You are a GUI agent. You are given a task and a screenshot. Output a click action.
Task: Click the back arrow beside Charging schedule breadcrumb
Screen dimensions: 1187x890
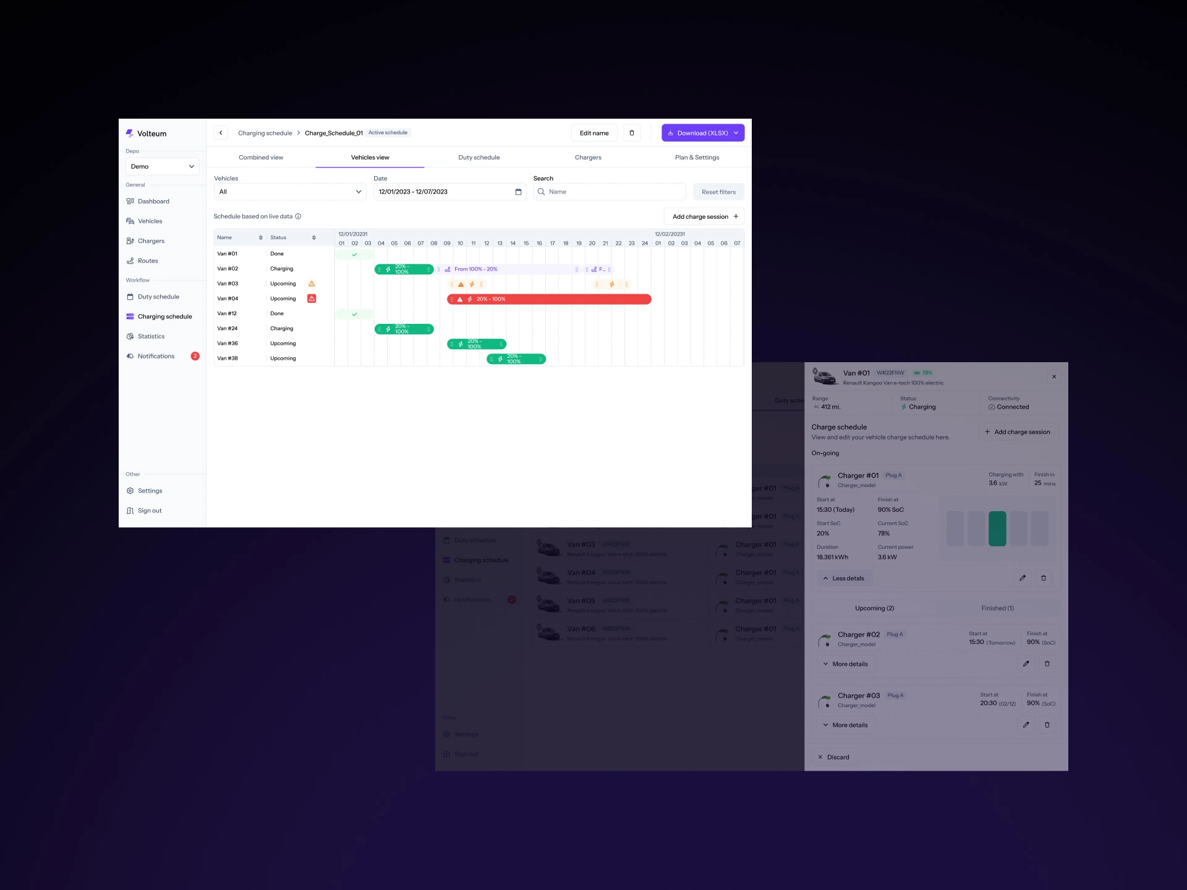(x=221, y=133)
